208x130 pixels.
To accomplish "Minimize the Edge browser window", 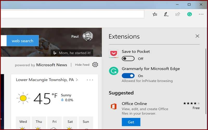I will coord(177,4).
